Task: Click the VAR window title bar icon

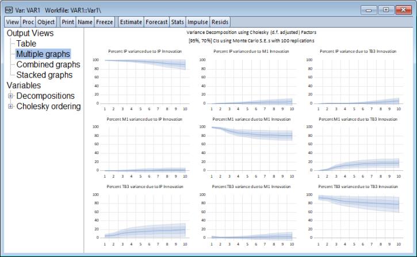Action: (x=9, y=9)
